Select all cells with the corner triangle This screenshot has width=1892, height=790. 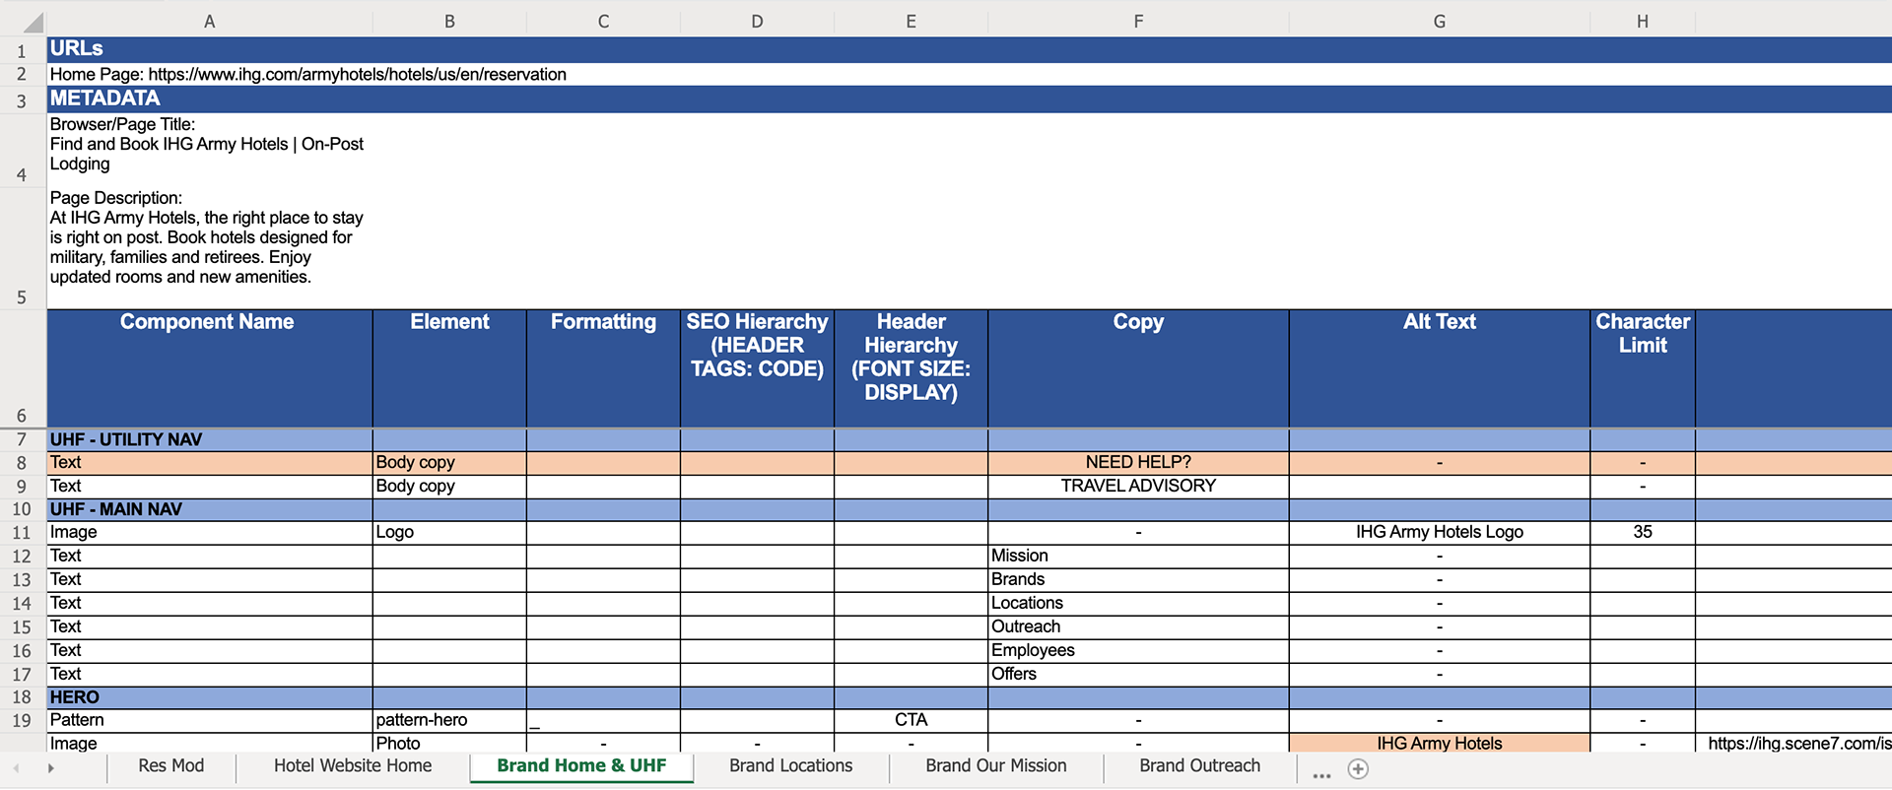pyautogui.click(x=33, y=23)
